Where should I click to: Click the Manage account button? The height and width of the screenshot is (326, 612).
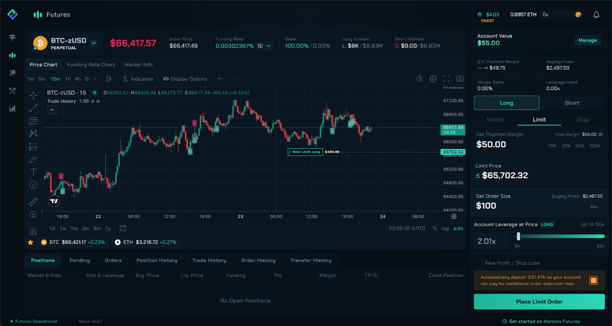[588, 40]
